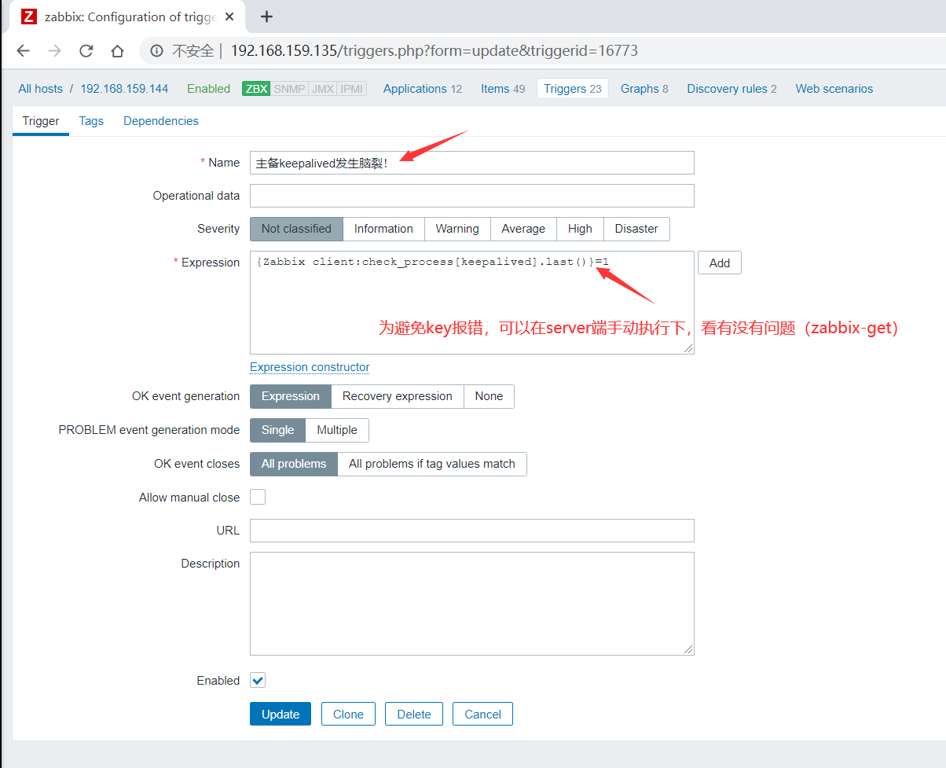This screenshot has height=768, width=946.
Task: Close the zabbix Configuration of triggers tab
Action: click(x=230, y=17)
